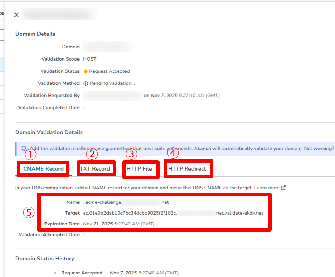Click Request Accepted entry in status history
The width and height of the screenshot is (335, 277).
[82, 273]
